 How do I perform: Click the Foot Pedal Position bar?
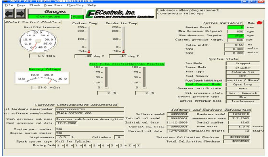point(106,77)
